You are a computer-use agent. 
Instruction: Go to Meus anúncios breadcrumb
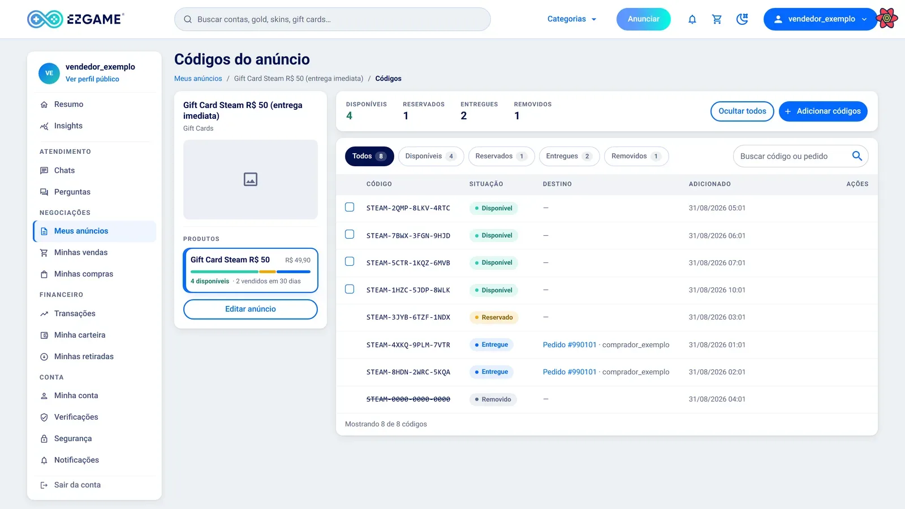[198, 79]
